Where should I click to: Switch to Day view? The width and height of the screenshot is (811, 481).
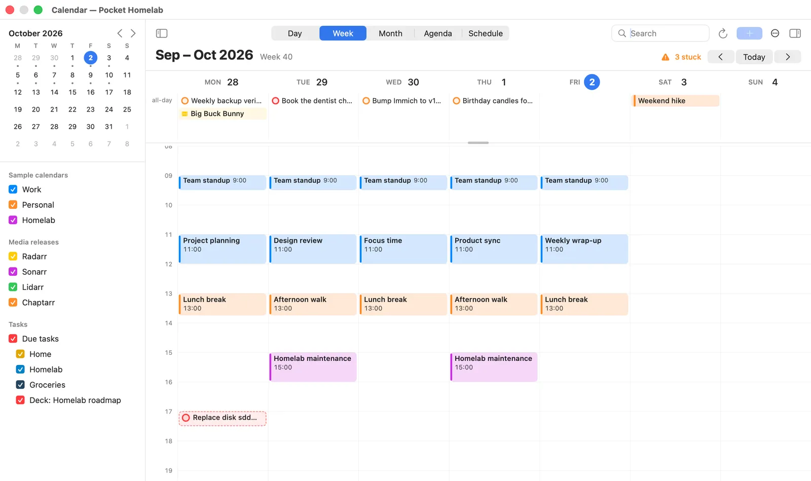click(x=295, y=33)
